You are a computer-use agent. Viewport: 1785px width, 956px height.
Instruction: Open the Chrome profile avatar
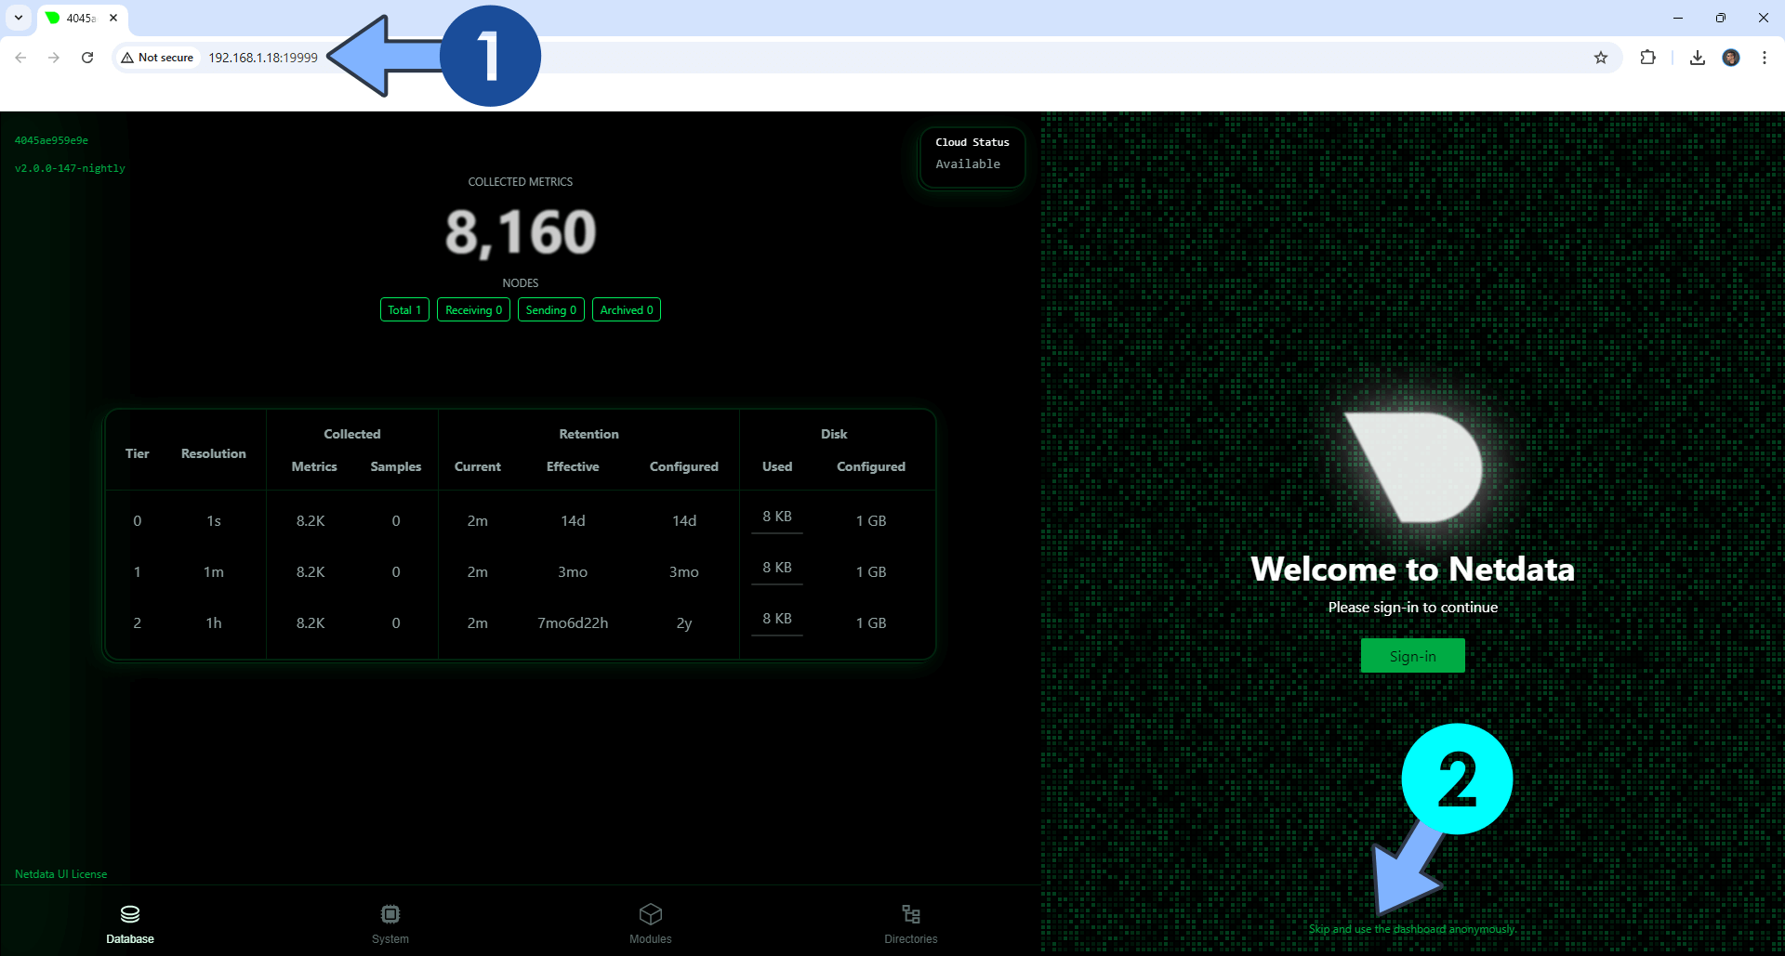(x=1731, y=58)
